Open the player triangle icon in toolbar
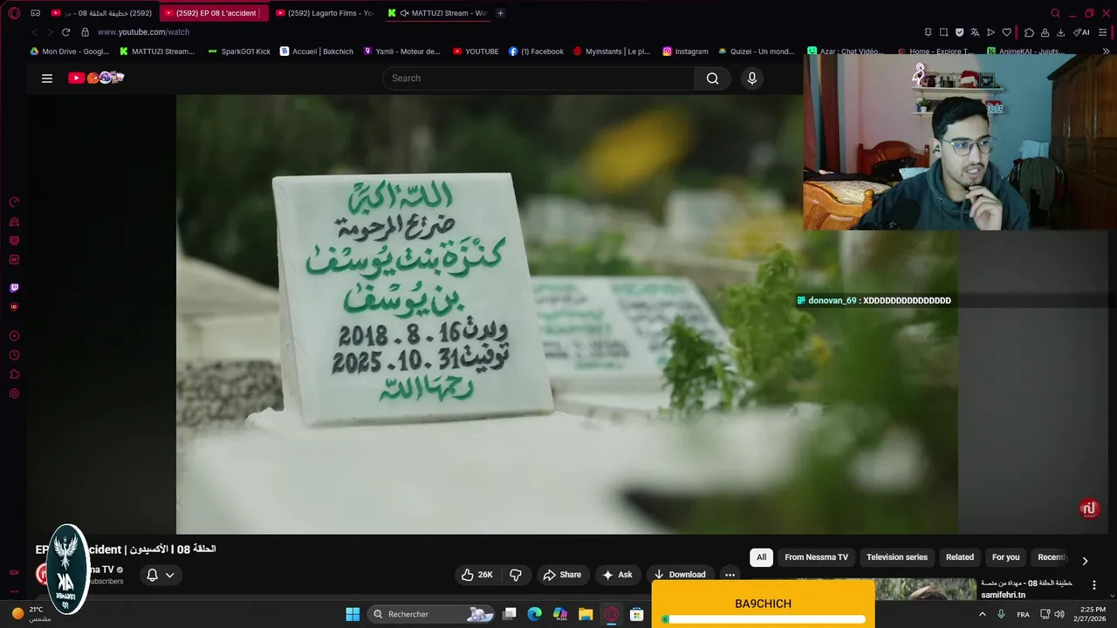The image size is (1117, 628). [990, 32]
